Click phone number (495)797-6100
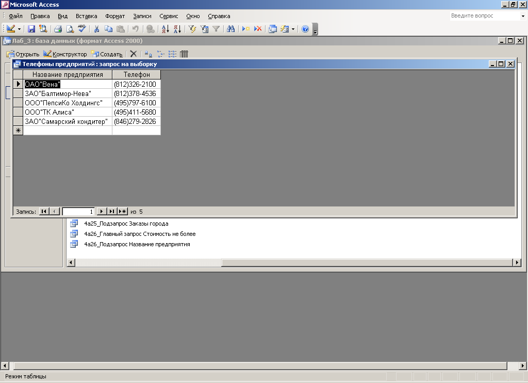Screen dimensions: 528x383 135,103
